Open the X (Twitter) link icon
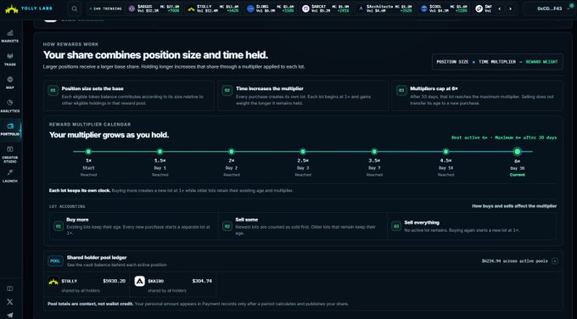Image resolution: width=577 pixels, height=319 pixels. point(10,302)
